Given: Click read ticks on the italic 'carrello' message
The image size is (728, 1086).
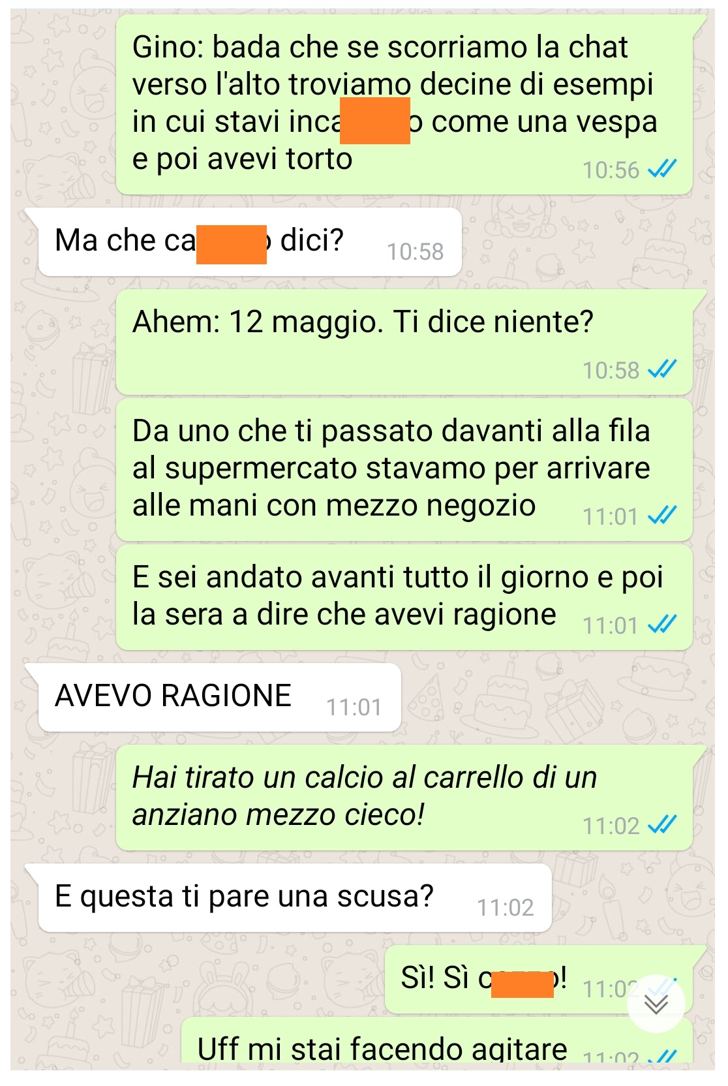Looking at the screenshot, I should 662,826.
